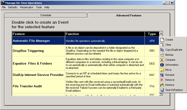Open the Tools menu
Screen dimensions: 187x110
pyautogui.click(x=39, y=7)
